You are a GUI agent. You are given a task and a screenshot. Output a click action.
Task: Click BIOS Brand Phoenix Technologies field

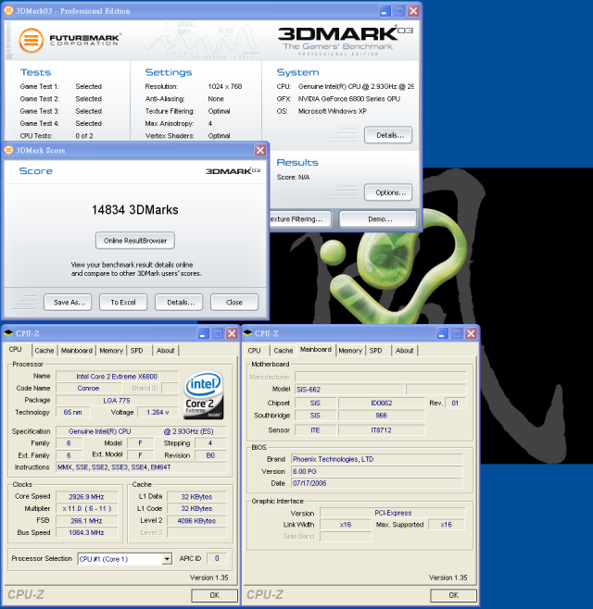click(377, 459)
